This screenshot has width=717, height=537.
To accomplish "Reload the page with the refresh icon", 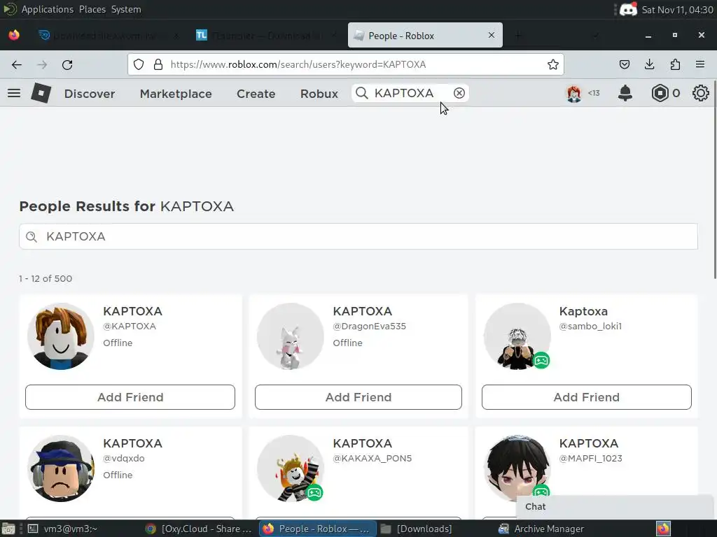I will pos(67,65).
